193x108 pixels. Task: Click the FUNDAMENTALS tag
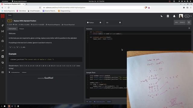click(x=15, y=72)
